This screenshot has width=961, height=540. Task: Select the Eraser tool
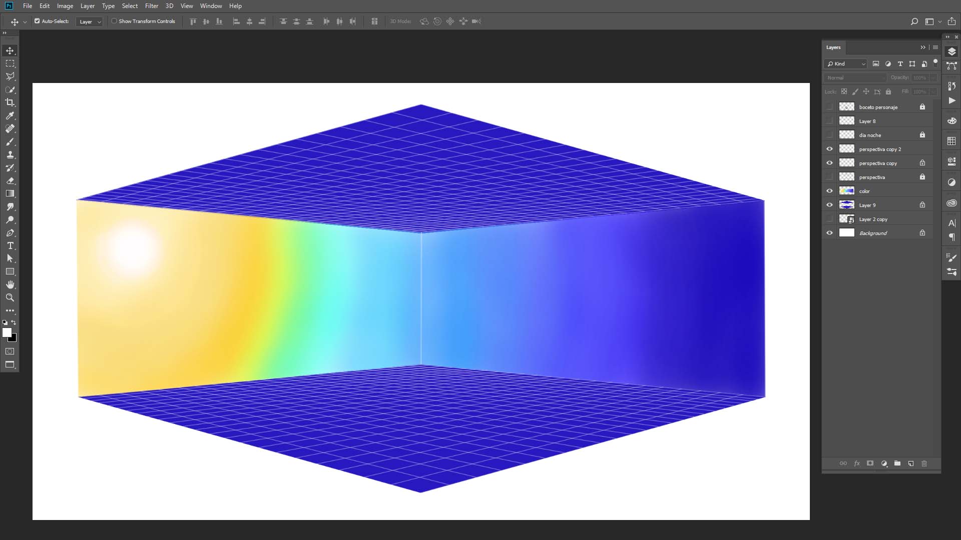(10, 180)
